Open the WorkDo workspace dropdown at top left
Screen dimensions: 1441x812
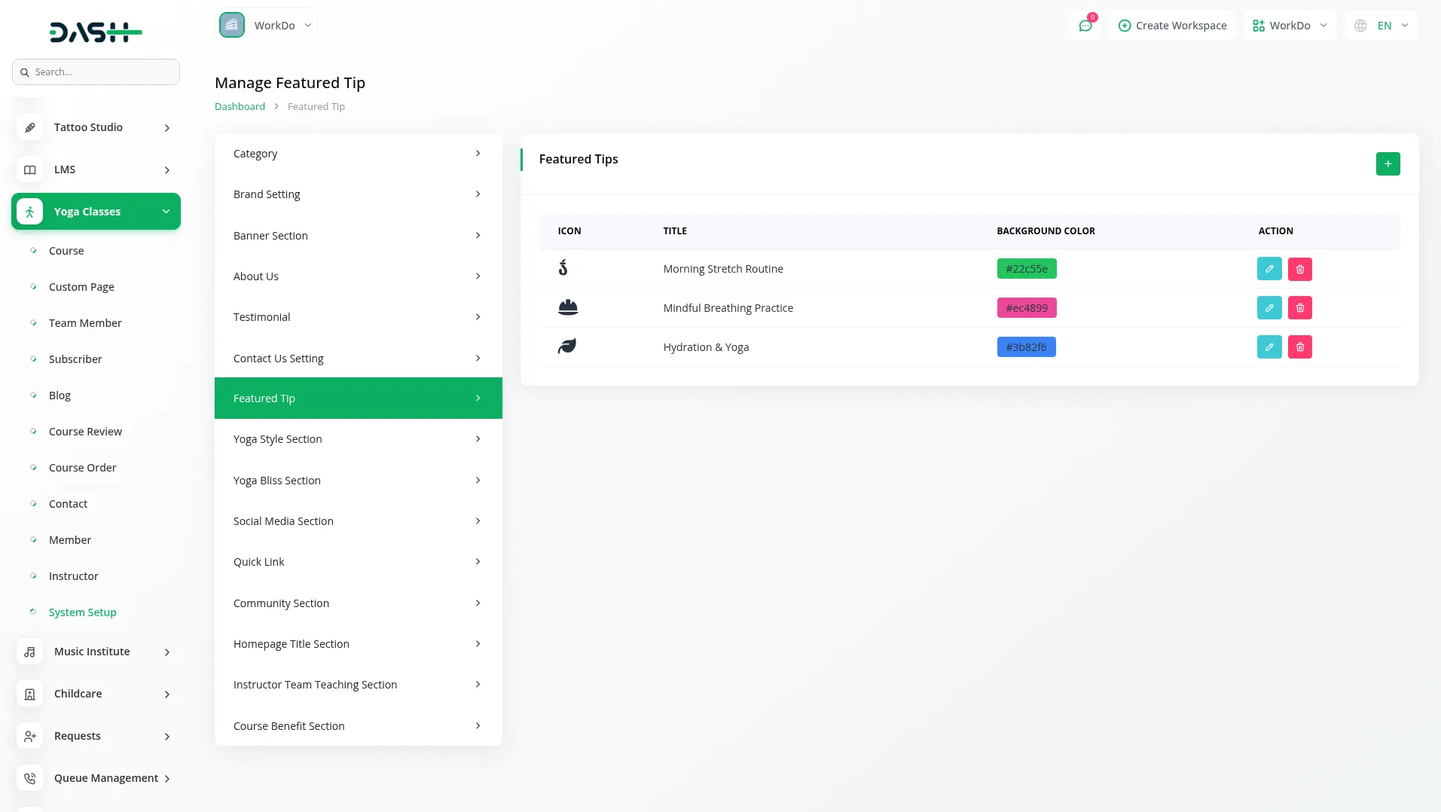(267, 26)
